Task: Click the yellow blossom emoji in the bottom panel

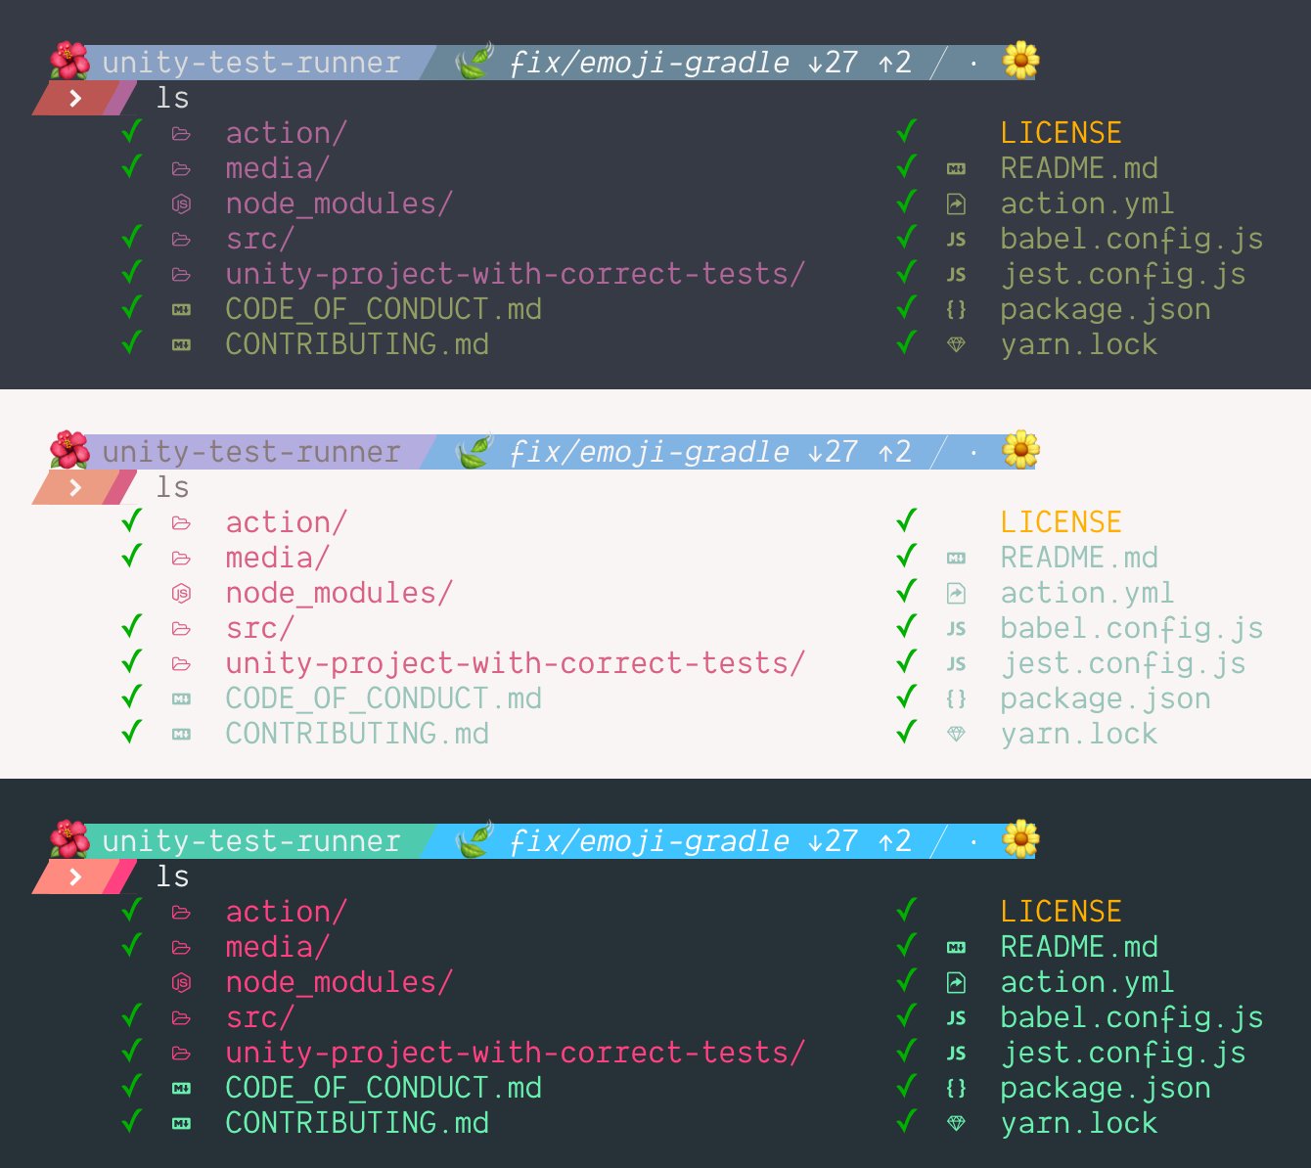Action: [x=1020, y=839]
